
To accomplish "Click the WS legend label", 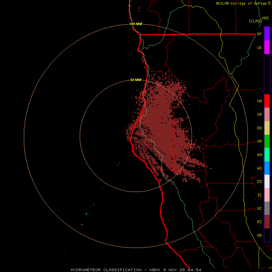I will (260, 168).
